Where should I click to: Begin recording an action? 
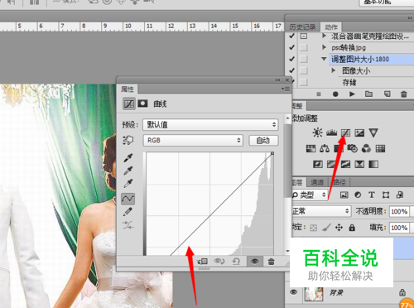(x=335, y=94)
